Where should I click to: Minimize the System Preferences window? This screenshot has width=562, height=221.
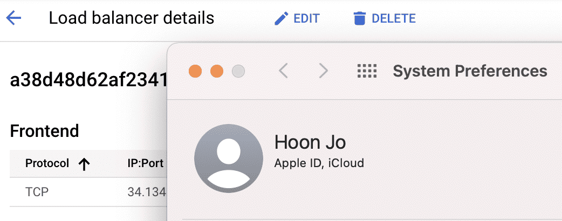tap(217, 71)
